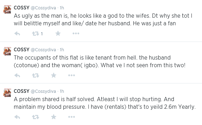Retweet the 'As ugly as the man' tweet
The width and height of the screenshot is (202, 125).
[x=35, y=34]
